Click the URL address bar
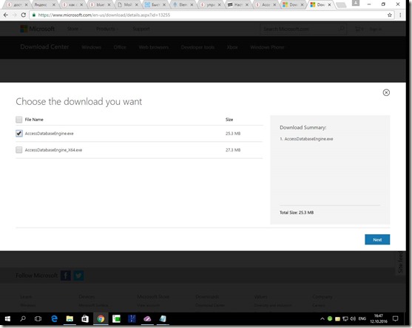The image size is (412, 328). 210,15
